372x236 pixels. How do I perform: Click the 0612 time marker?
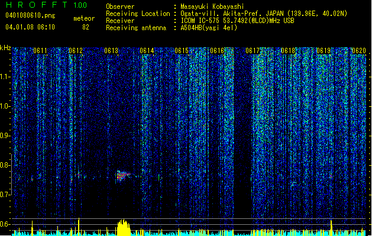(76, 51)
